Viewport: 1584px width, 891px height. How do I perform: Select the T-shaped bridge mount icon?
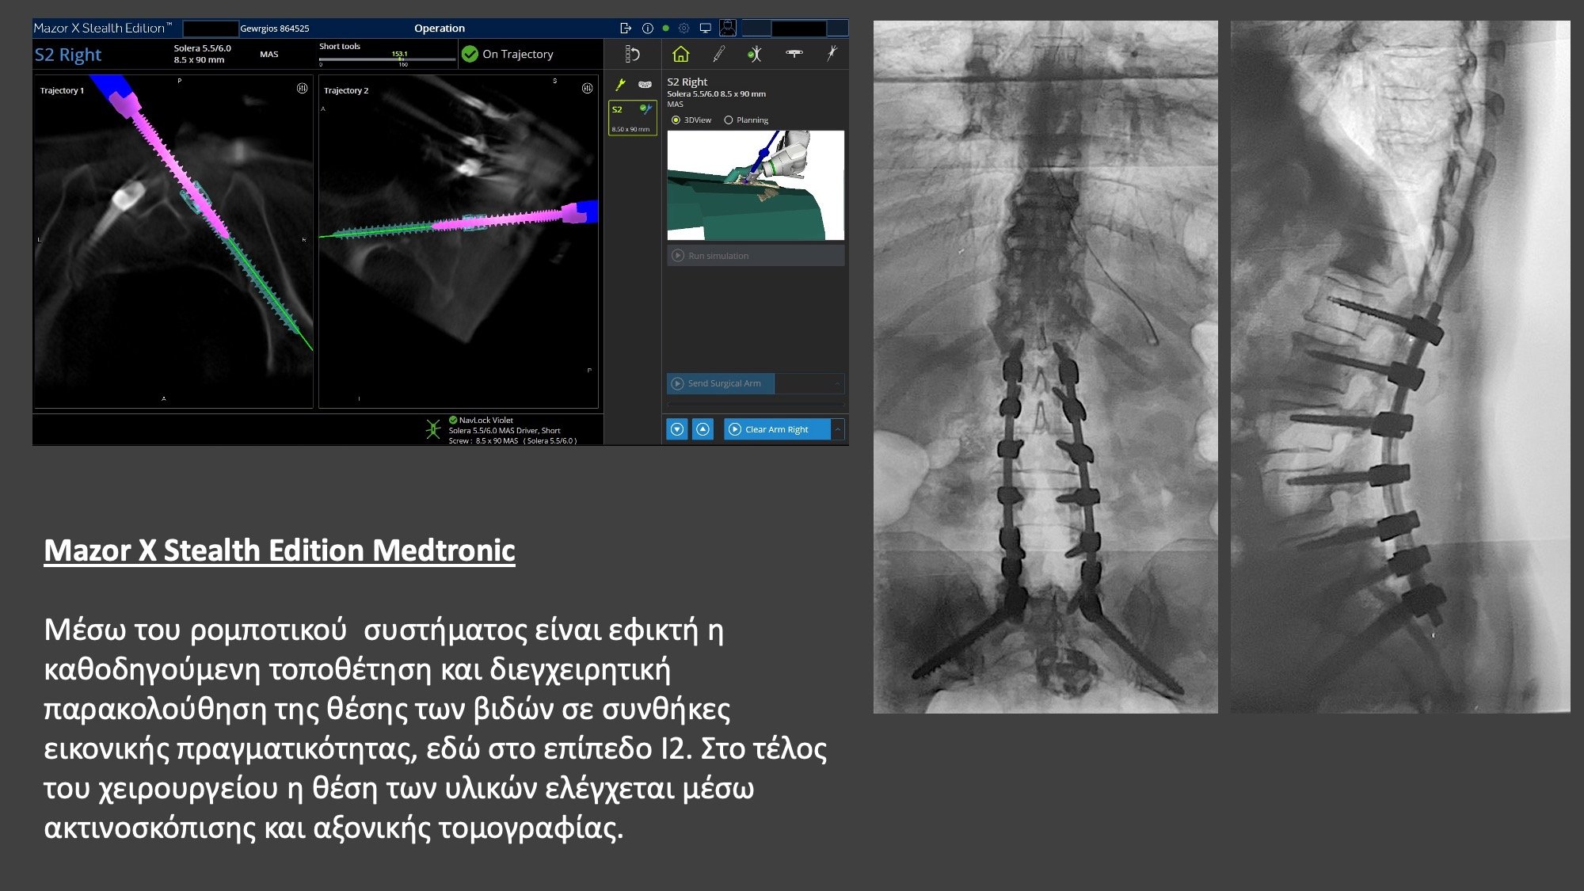tap(794, 53)
